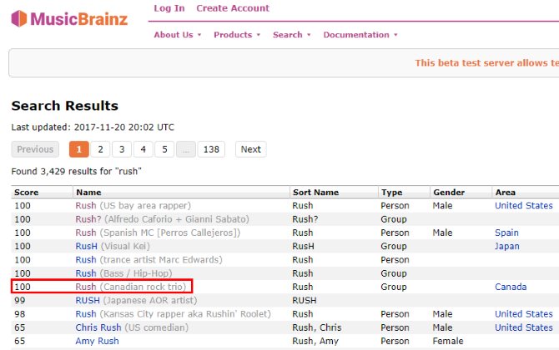
Task: Open Rush (US bay area rapper)
Action: pos(86,206)
